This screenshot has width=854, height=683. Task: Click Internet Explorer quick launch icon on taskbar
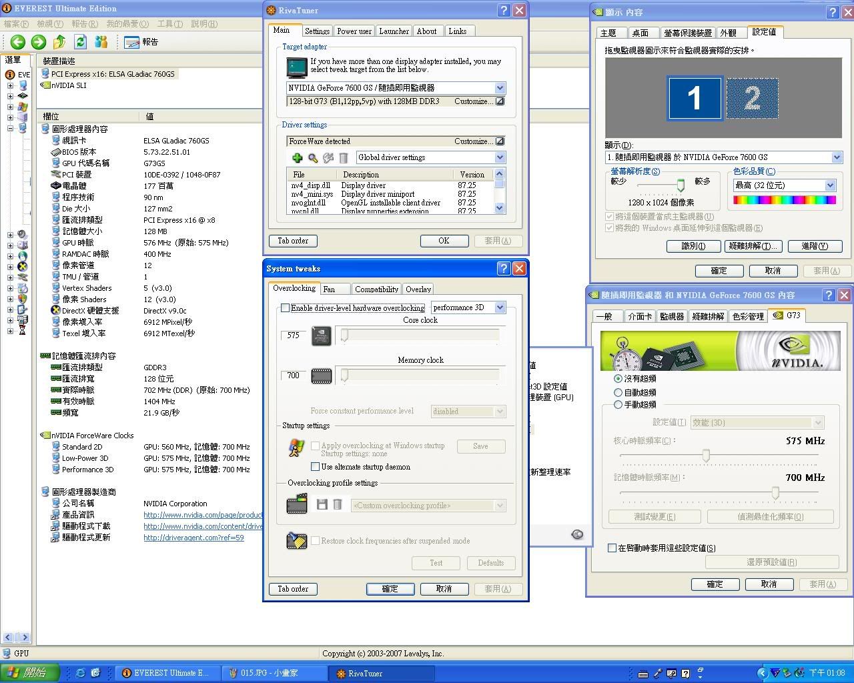click(81, 673)
